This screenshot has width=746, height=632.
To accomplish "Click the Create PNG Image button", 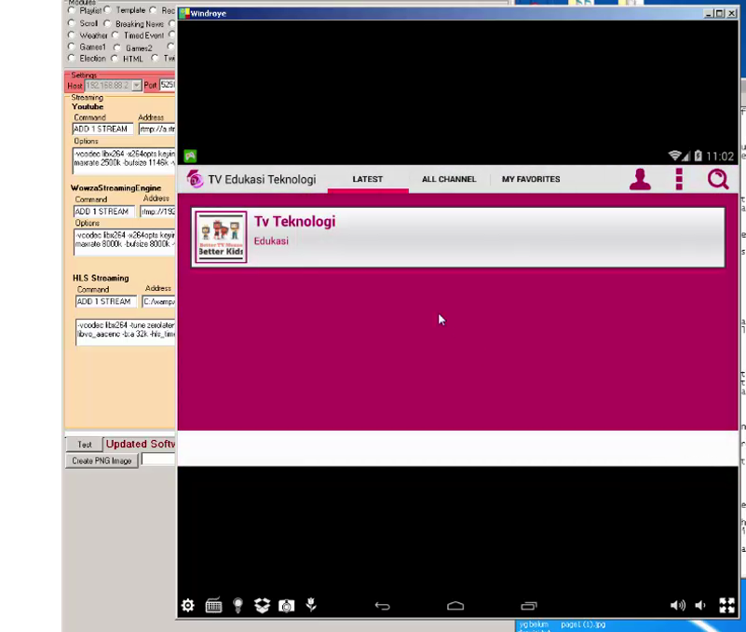I will tap(102, 460).
